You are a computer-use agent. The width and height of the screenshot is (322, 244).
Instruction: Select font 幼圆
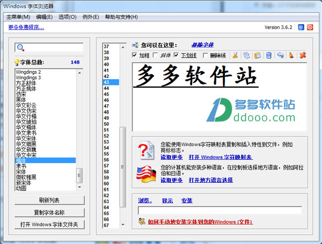[21, 188]
